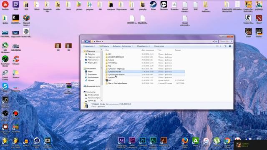This screenshot has height=150, width=267.
Task: Open the Добавить в библиотеку dropdown
Action: [x=123, y=46]
